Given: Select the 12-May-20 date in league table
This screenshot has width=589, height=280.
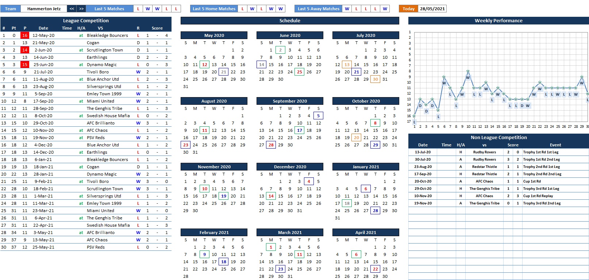Looking at the screenshot, I should [43, 35].
